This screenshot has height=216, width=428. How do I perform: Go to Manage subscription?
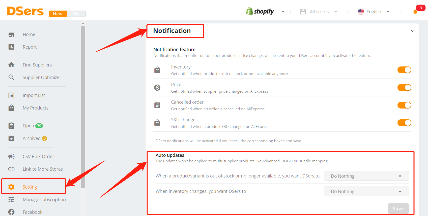[x=44, y=199]
